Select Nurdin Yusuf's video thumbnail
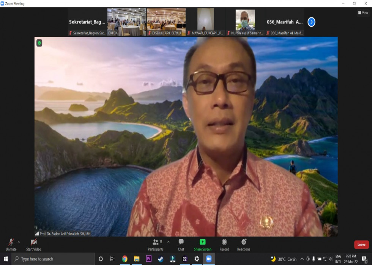The image size is (372, 265). click(245, 22)
